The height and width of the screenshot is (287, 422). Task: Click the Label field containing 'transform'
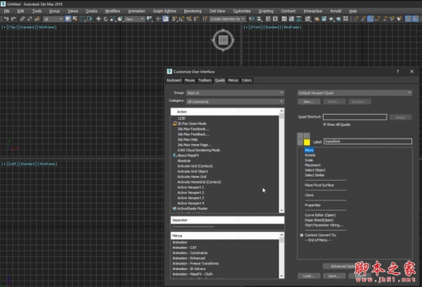click(x=368, y=141)
